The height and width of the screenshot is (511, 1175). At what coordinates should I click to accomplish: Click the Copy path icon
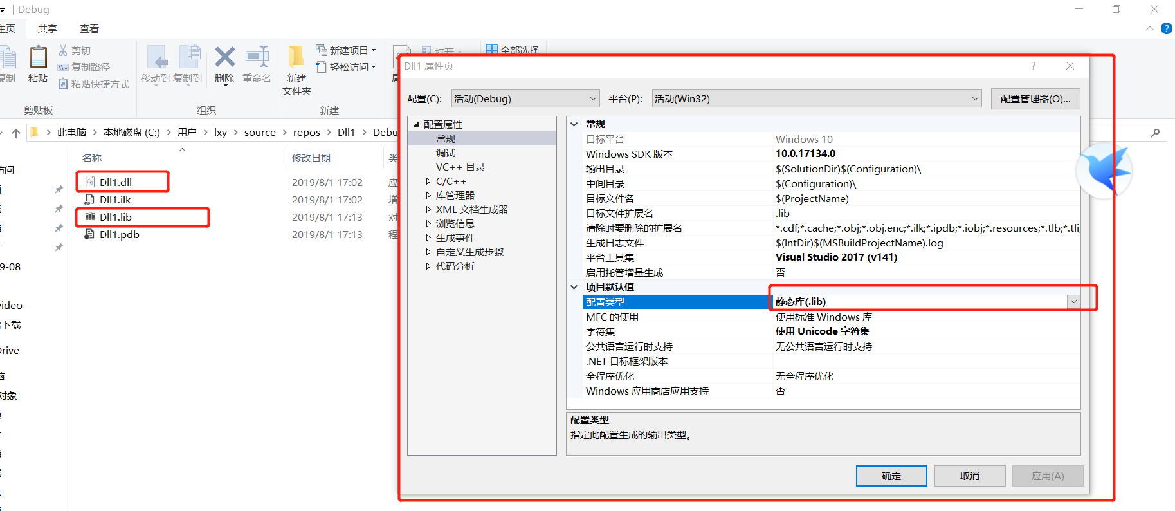click(63, 67)
